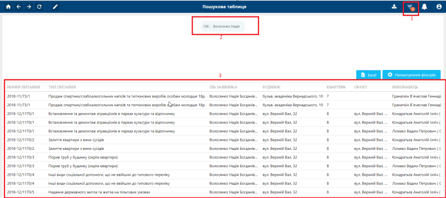Viewport: 446px width, 198px height.
Task: Go to the home page icon
Action: coord(8,7)
